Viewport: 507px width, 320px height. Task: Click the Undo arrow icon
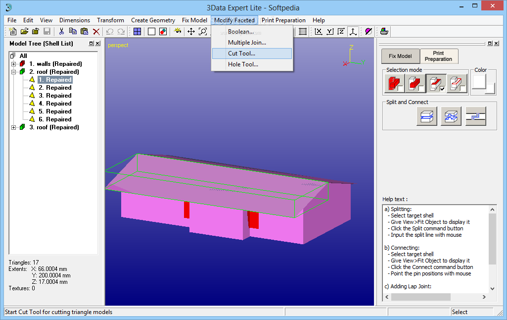click(110, 31)
